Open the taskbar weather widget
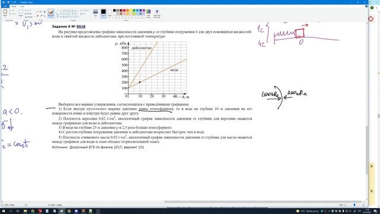Image resolution: width=380 pixels, height=214 pixels. tap(308, 211)
